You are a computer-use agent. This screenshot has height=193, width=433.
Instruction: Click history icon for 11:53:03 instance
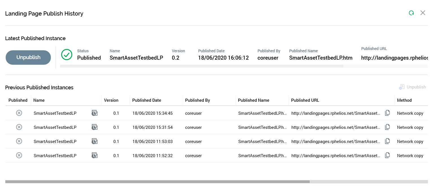[94, 141]
